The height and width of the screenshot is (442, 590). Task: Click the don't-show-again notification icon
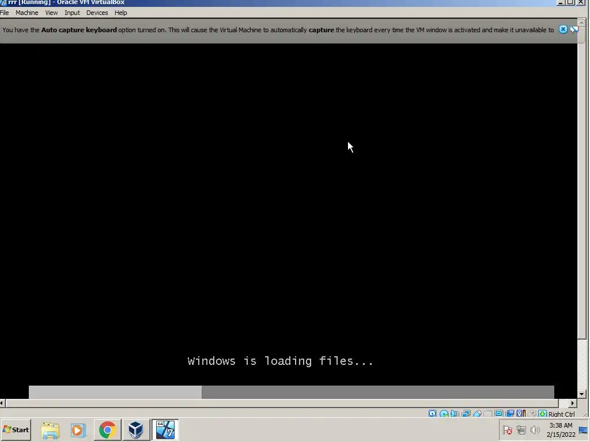[x=574, y=29]
